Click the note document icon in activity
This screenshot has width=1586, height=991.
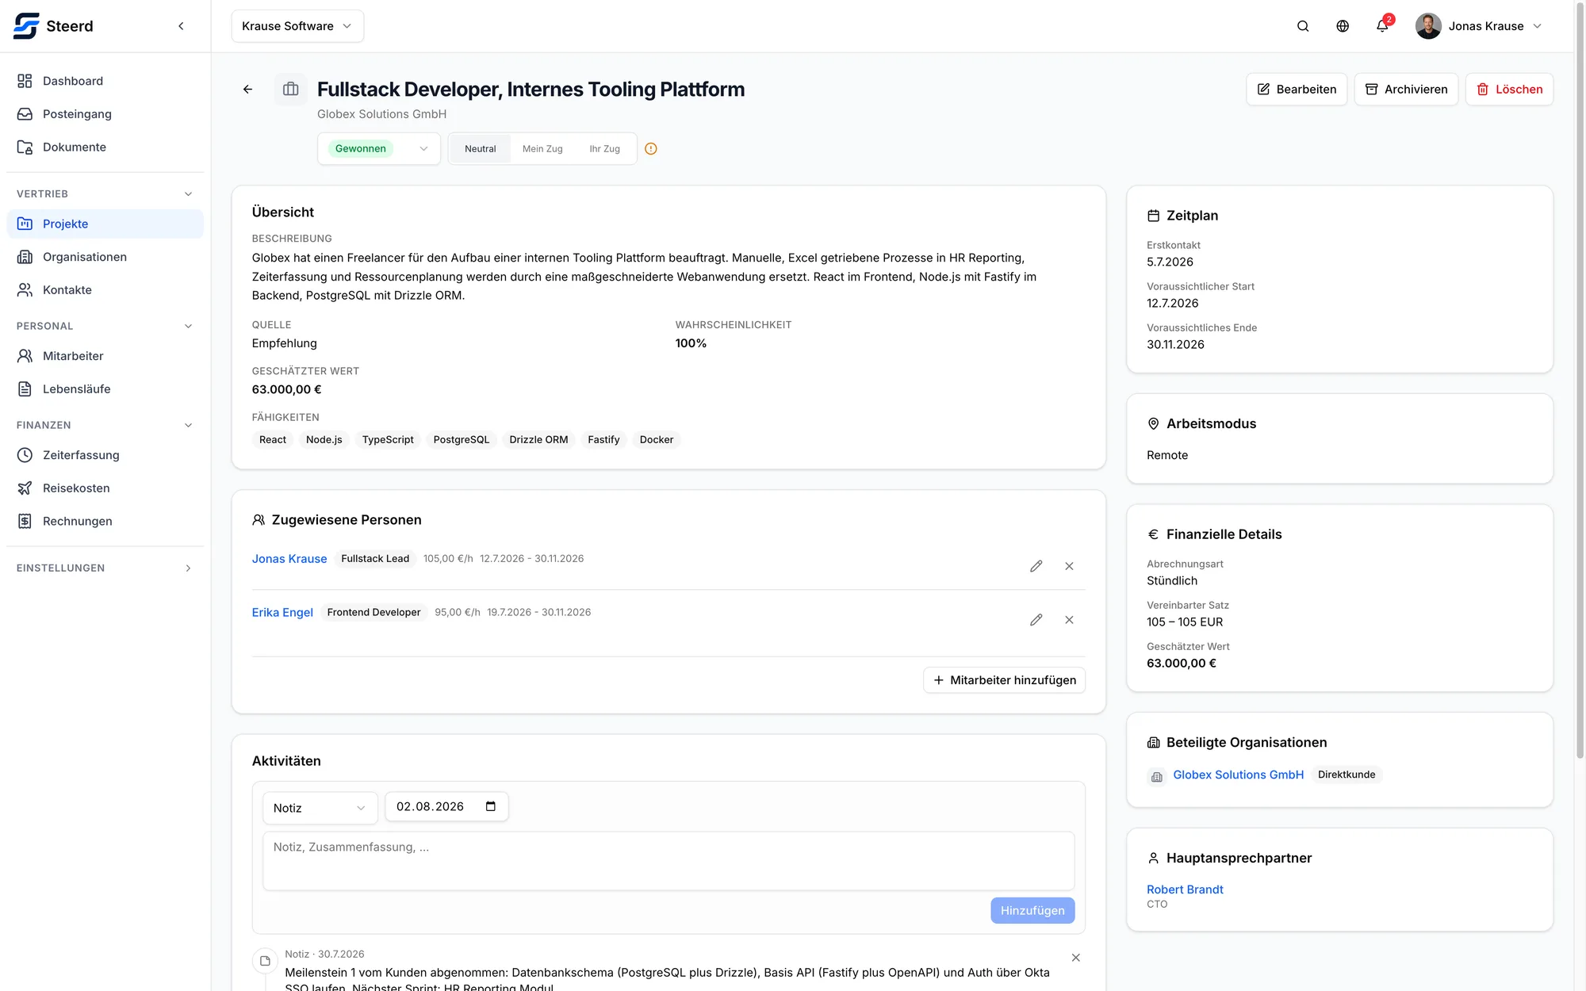(265, 961)
